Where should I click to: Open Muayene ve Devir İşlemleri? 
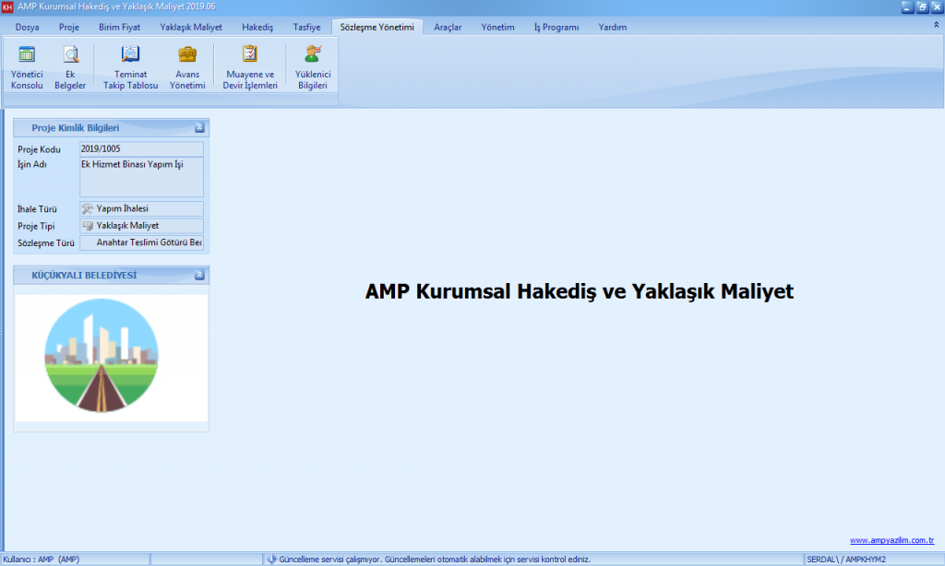click(x=250, y=66)
